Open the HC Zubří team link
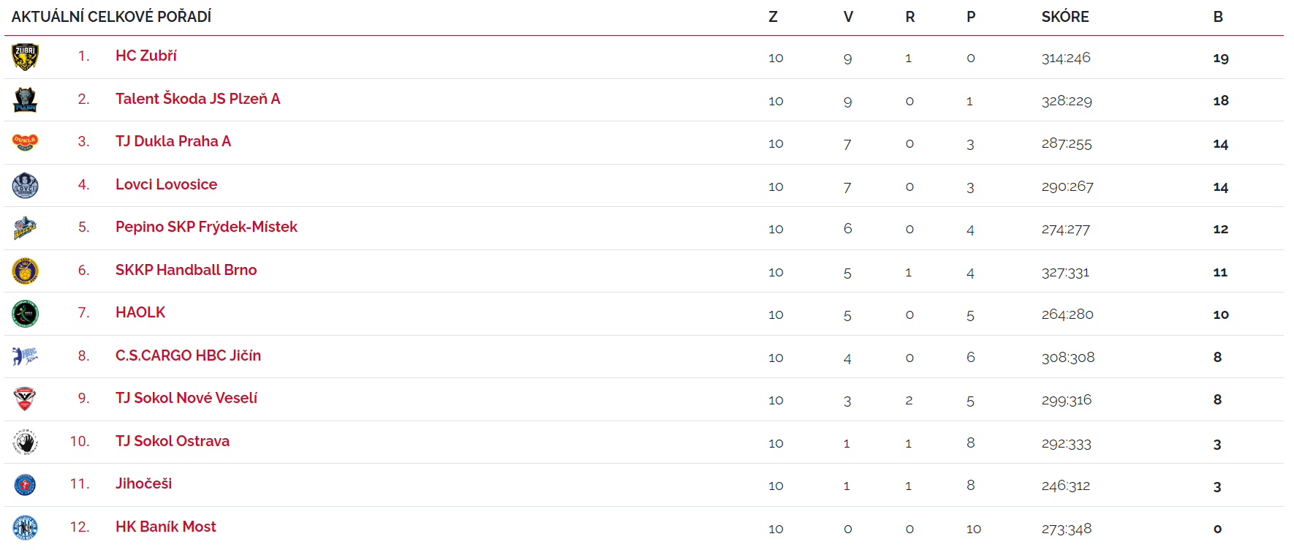The height and width of the screenshot is (550, 1294). (146, 56)
